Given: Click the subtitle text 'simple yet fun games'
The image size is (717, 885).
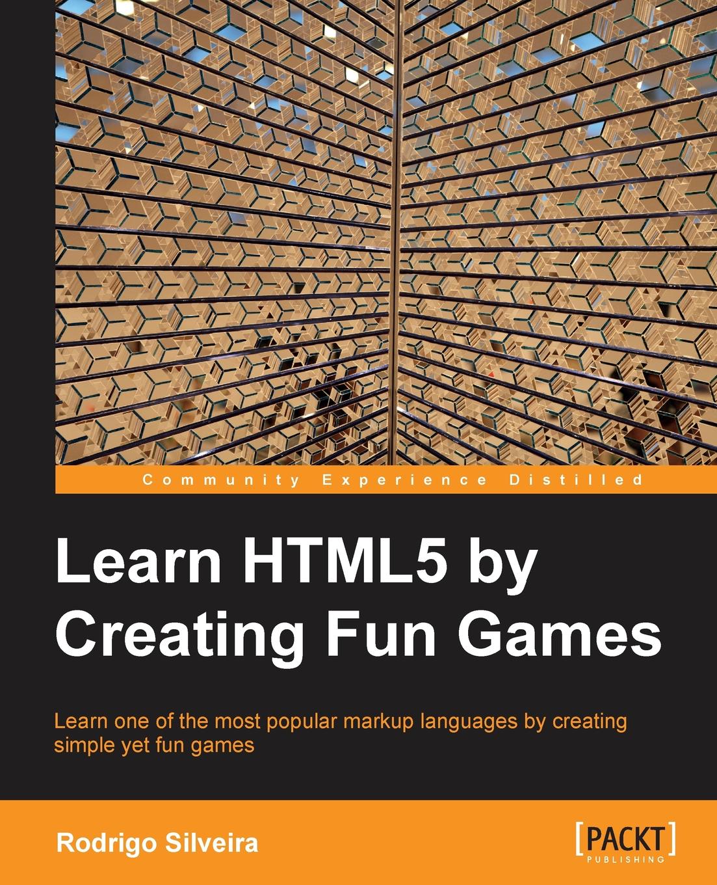Looking at the screenshot, I should pyautogui.click(x=153, y=744).
